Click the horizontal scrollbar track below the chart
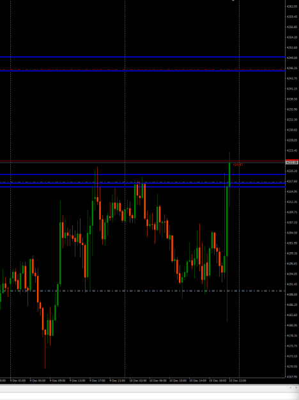Image resolution: width=299 pixels, height=400 pixels. (142, 388)
